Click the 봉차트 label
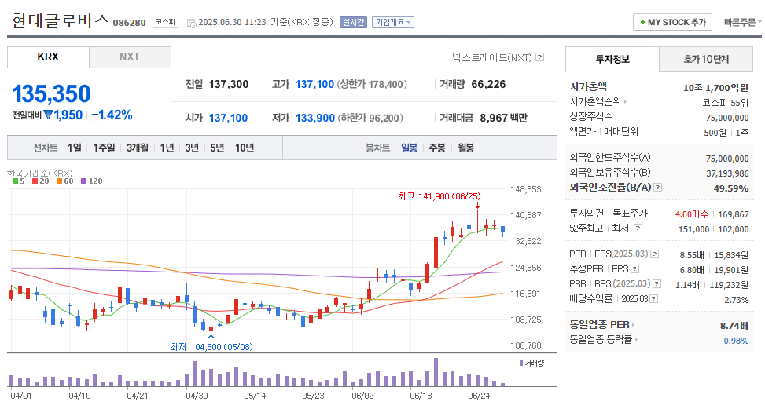765x409 pixels. pyautogui.click(x=378, y=148)
